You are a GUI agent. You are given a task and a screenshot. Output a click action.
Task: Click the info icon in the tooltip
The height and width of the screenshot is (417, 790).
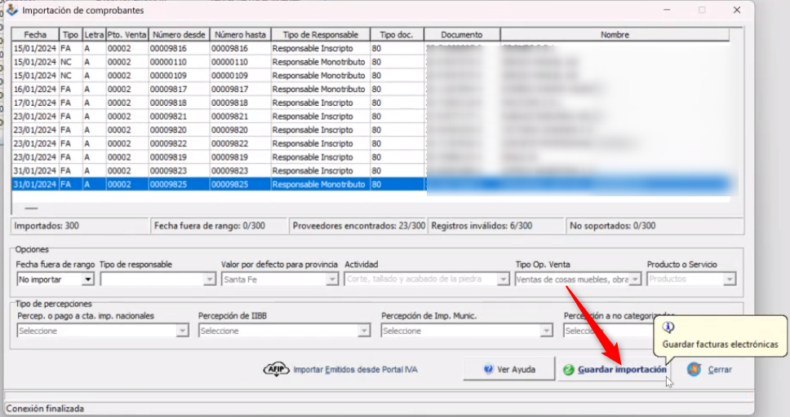tap(668, 327)
